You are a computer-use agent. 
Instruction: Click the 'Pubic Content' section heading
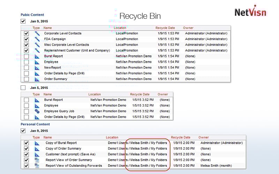tap(32, 15)
